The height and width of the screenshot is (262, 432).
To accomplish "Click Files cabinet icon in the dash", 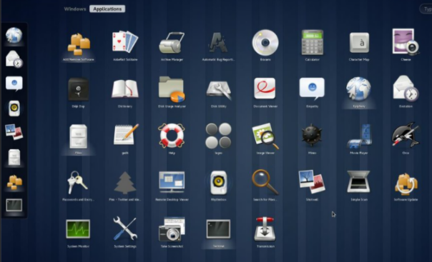I will [14, 157].
